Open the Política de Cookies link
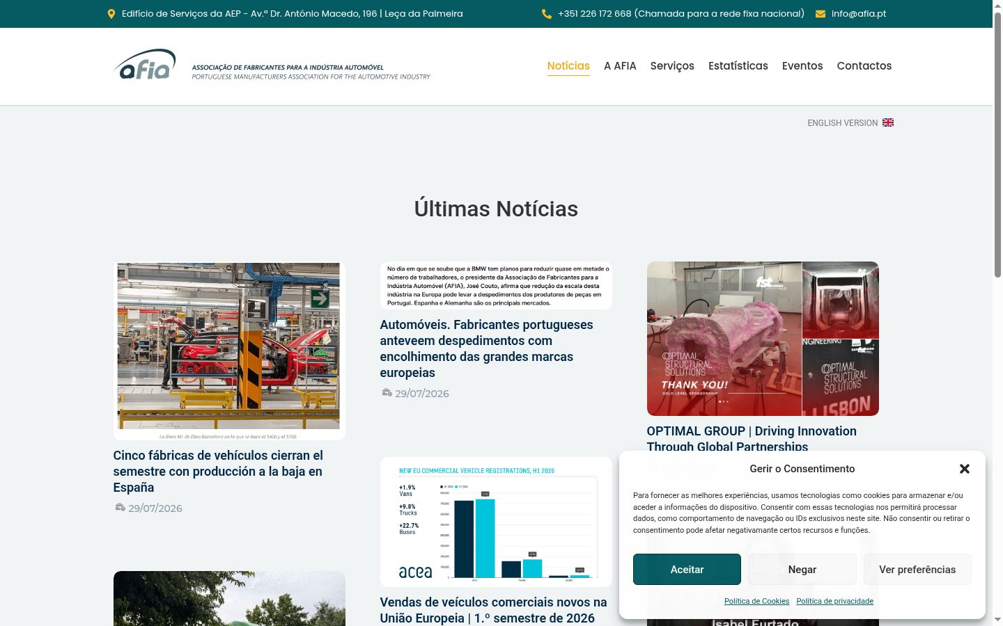Viewport: 1003px width, 626px height. click(x=756, y=601)
